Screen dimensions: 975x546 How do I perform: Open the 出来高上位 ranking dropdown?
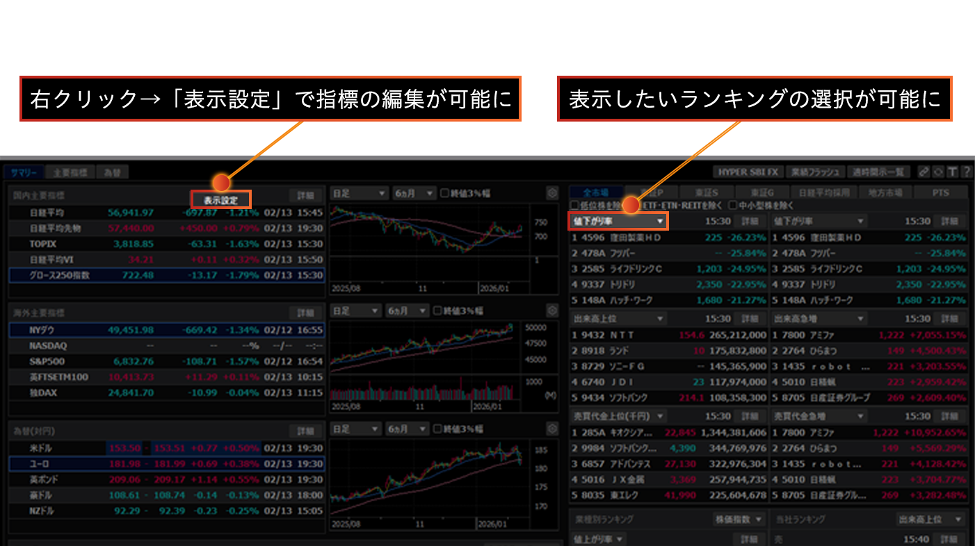coord(618,318)
